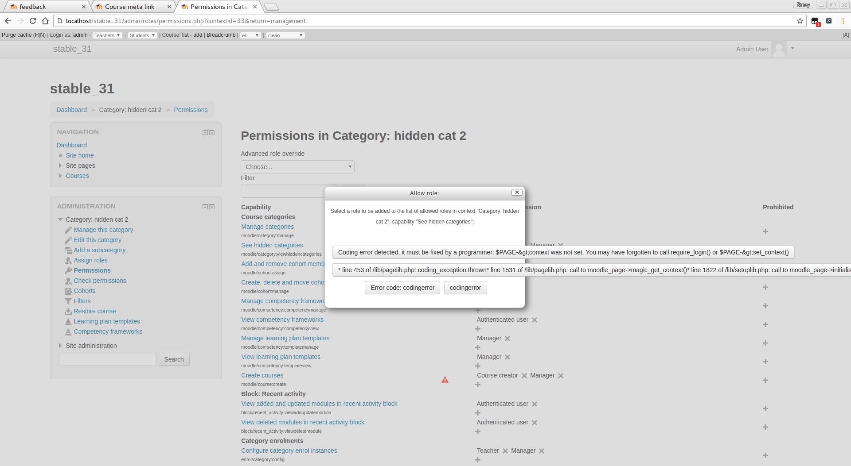Open the Chrome menu with three dots

[843, 21]
